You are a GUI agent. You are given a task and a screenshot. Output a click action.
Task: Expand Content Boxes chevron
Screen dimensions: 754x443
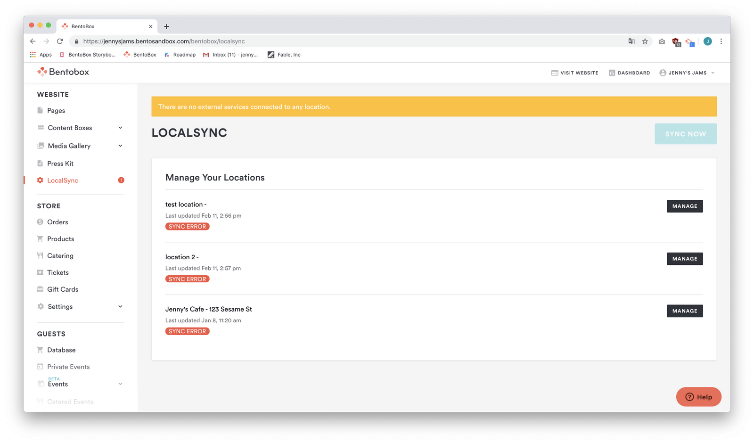[120, 128]
